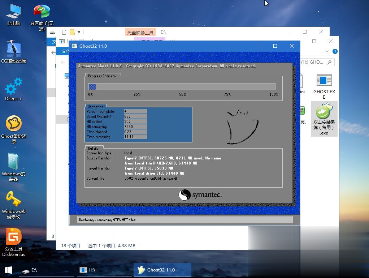Expand the H:\ Explorer ribbon chevron
This screenshot has height=278, width=369.
tap(327, 51)
